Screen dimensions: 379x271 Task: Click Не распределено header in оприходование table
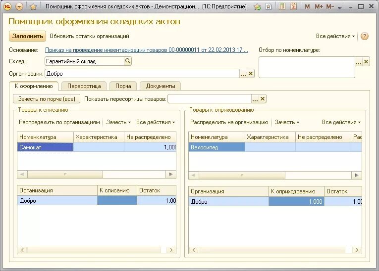point(323,137)
